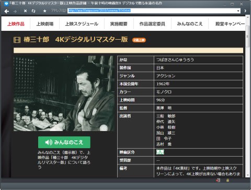
Task: Click the year value 1962年
Action: pos(163,84)
